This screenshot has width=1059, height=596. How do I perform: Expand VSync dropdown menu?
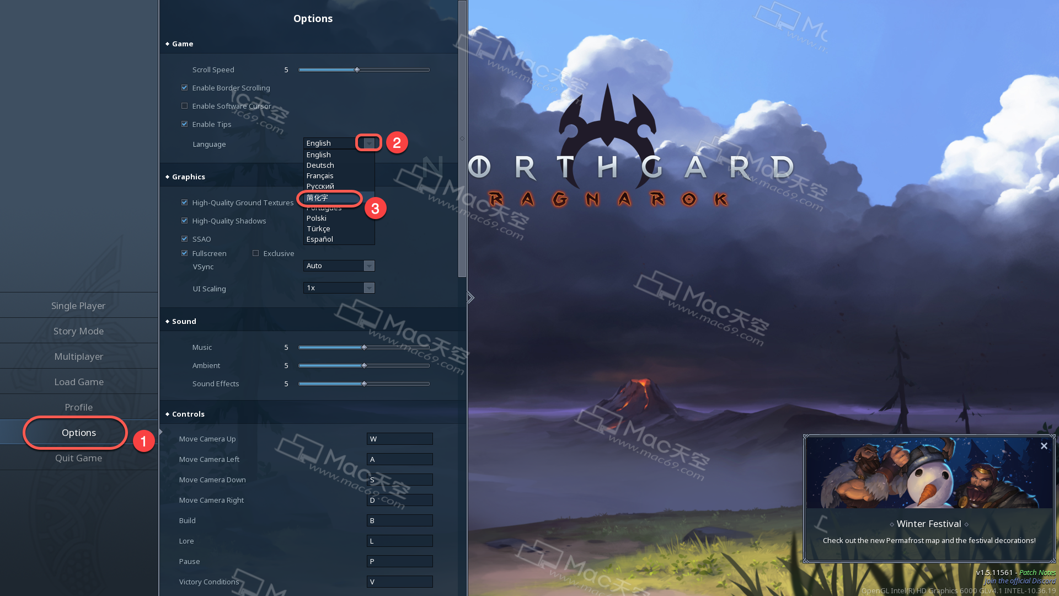pos(369,265)
